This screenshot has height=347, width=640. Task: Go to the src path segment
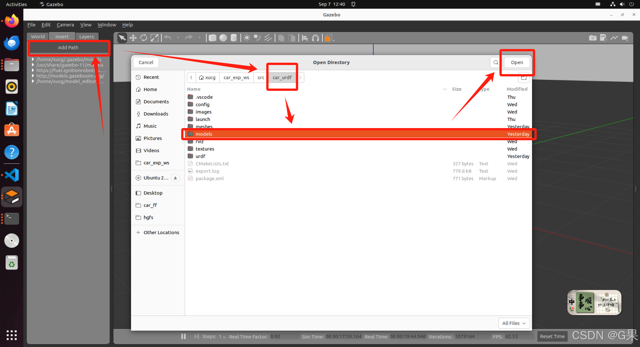pyautogui.click(x=261, y=78)
